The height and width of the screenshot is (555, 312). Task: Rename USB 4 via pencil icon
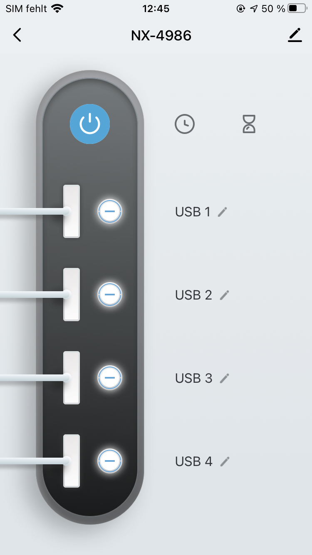pos(225,461)
